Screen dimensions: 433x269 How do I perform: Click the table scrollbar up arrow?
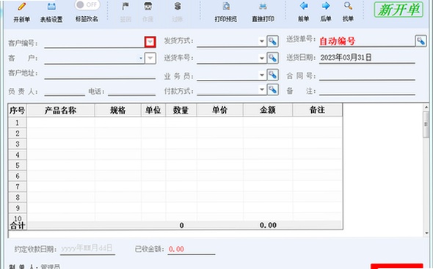tap(426, 107)
